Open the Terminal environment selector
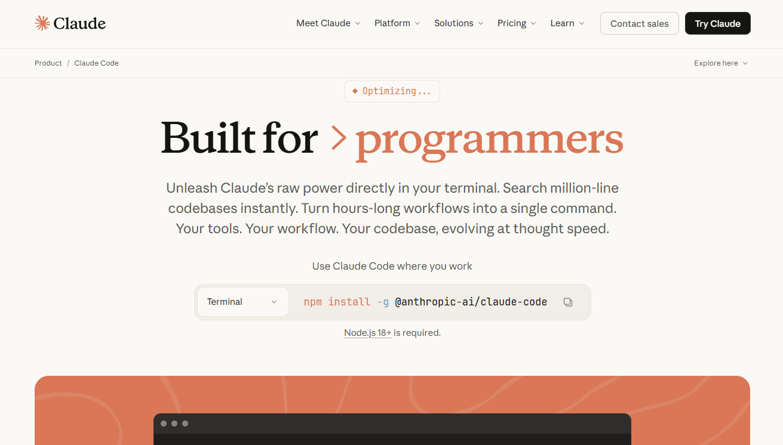Viewport: 783px width, 445px height. click(242, 302)
